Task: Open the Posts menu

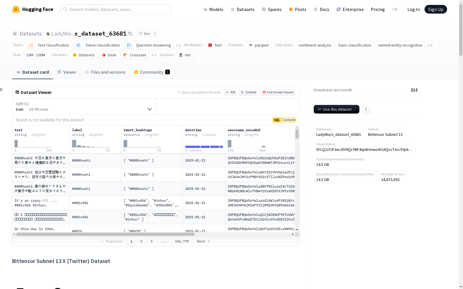Action: tap(297, 9)
